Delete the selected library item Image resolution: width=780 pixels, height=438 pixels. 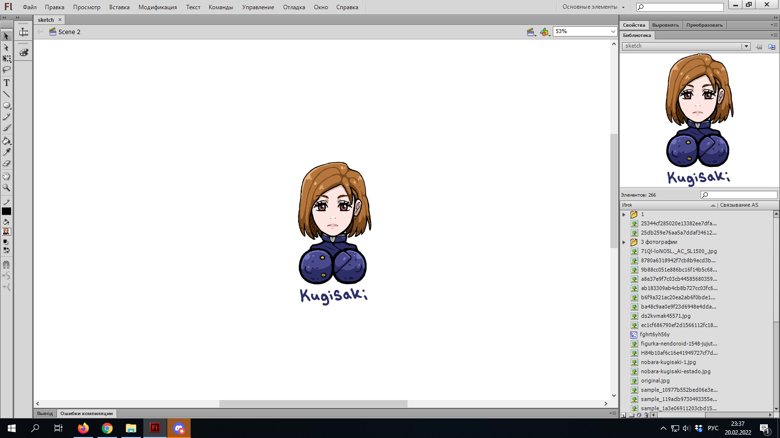[x=646, y=415]
